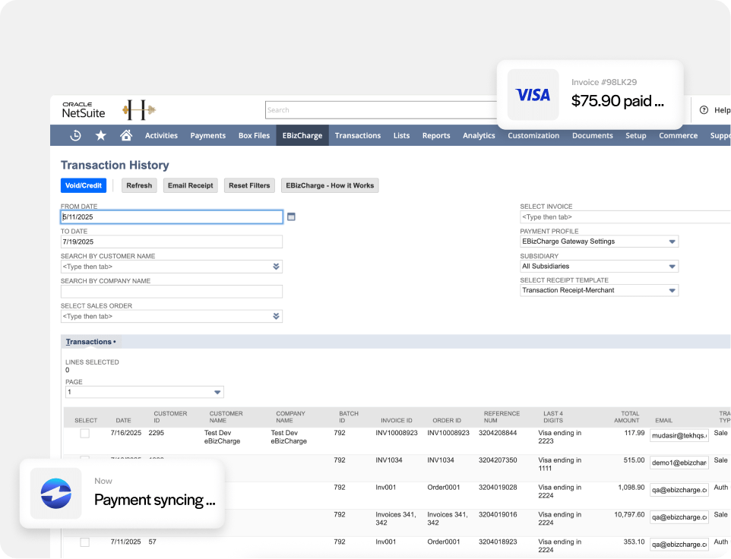731x559 pixels.
Task: Tick the checkbox for the 7/11/2025 row
Action: [x=85, y=542]
